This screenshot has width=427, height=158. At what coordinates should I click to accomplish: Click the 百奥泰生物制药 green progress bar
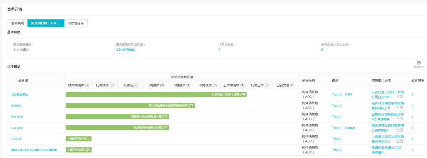(x=117, y=116)
